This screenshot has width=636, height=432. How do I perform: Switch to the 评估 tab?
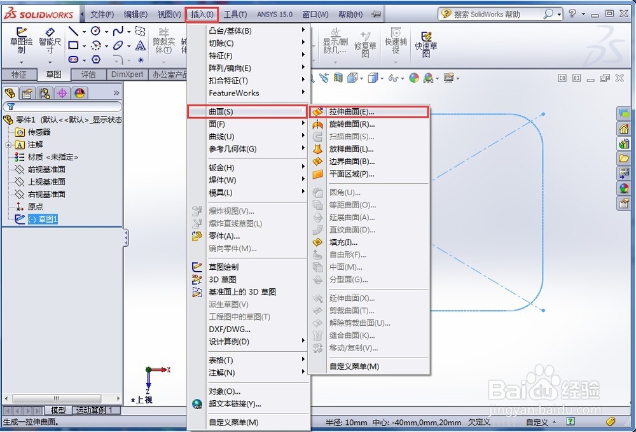click(x=88, y=74)
